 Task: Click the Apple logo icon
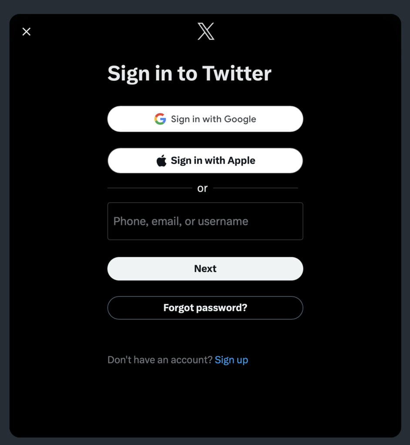pos(161,161)
